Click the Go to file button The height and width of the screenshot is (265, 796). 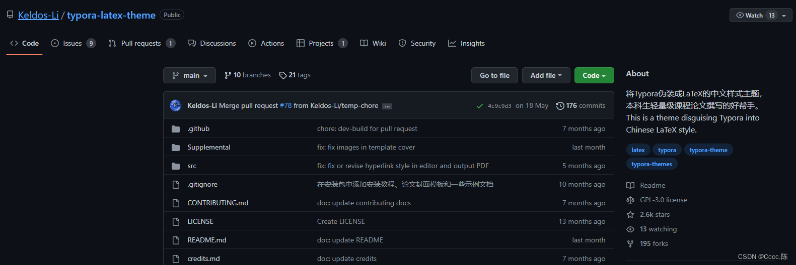click(x=494, y=75)
